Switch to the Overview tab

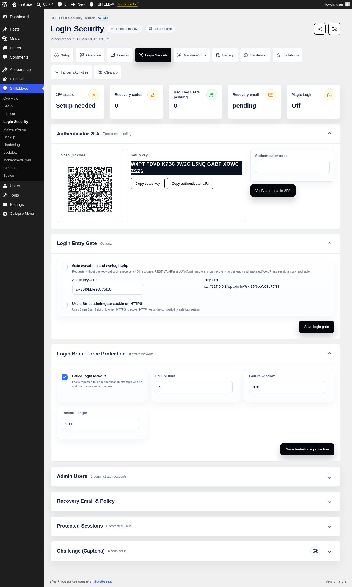[x=90, y=55]
